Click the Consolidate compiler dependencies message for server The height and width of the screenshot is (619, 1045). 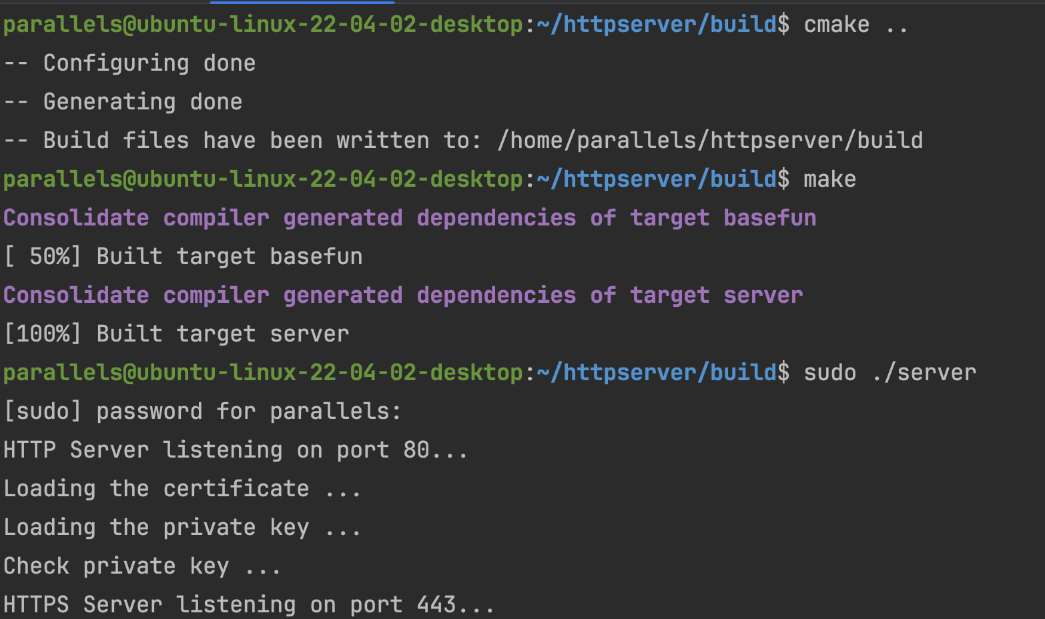[x=403, y=295]
